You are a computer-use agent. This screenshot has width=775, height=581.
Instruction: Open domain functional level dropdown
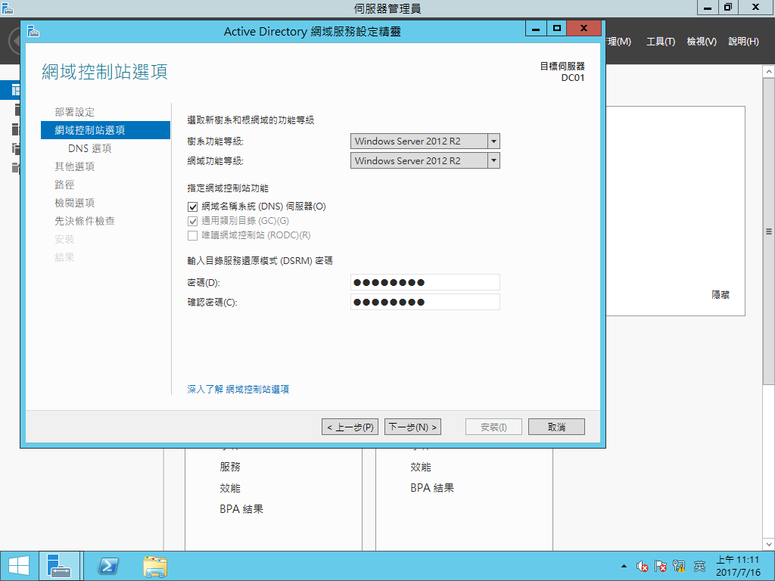pyautogui.click(x=425, y=160)
